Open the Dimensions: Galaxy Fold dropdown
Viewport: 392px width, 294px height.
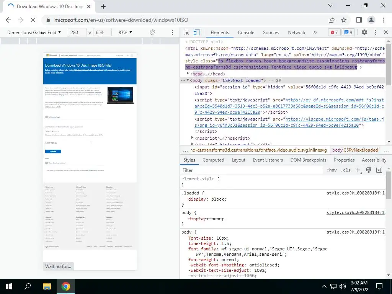(x=34, y=32)
